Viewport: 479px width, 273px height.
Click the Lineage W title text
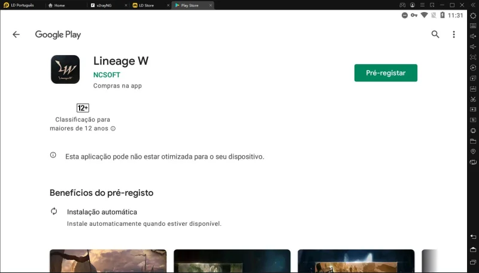[x=121, y=61]
